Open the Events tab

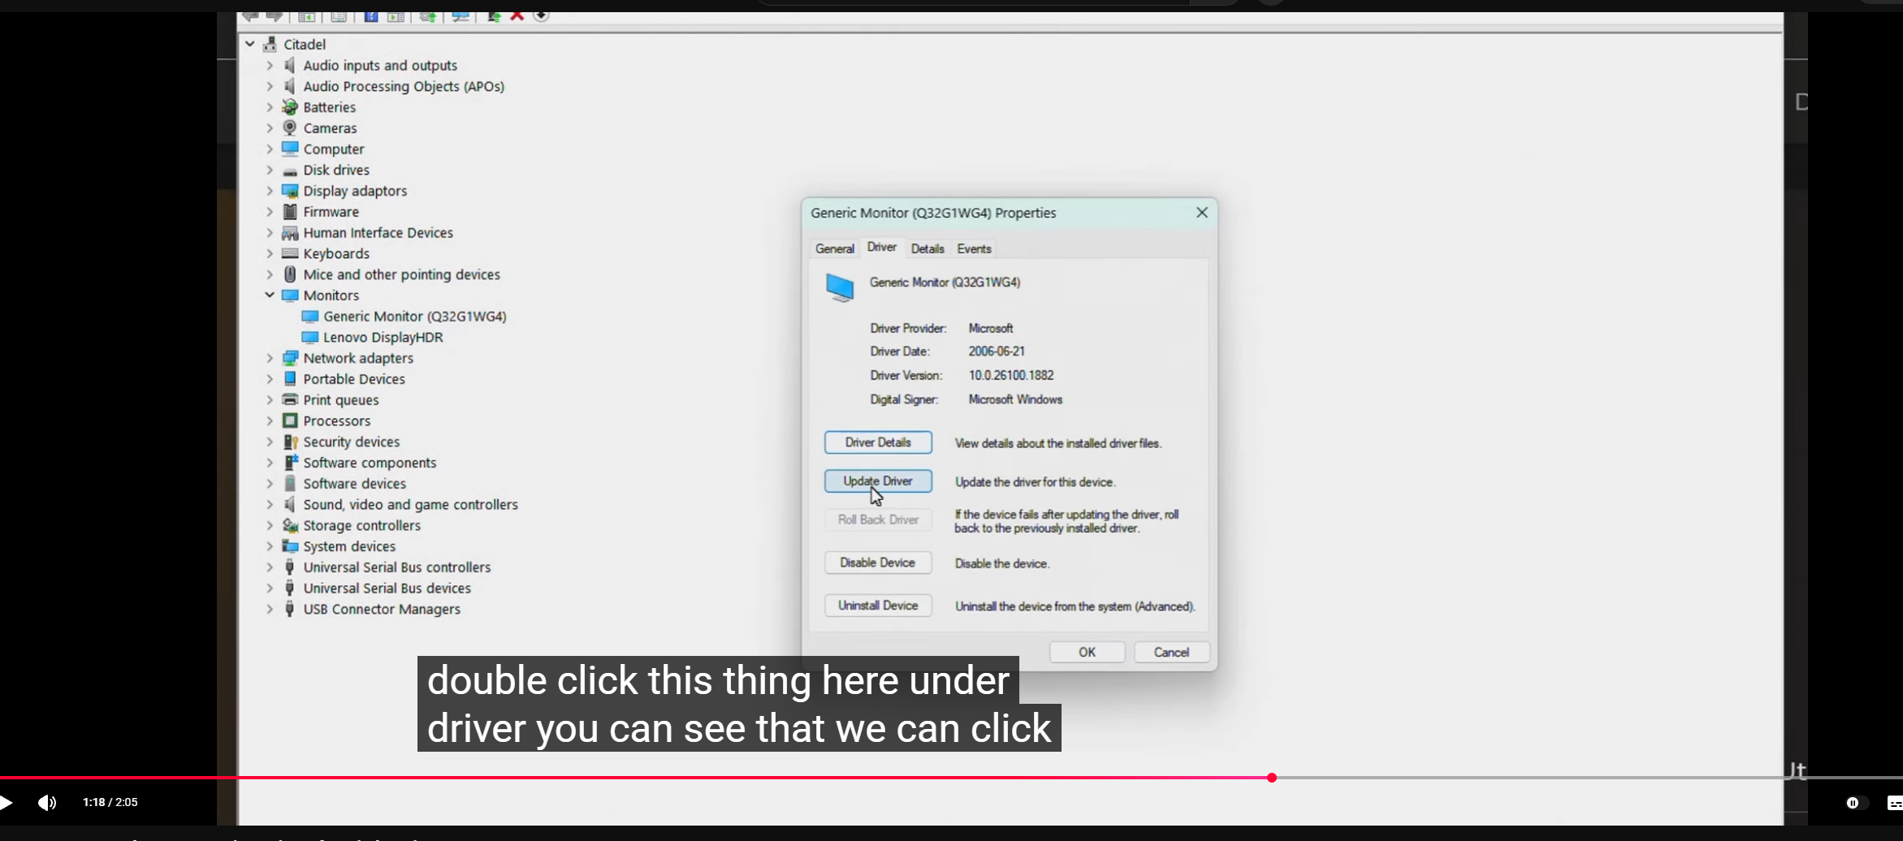[x=974, y=249]
